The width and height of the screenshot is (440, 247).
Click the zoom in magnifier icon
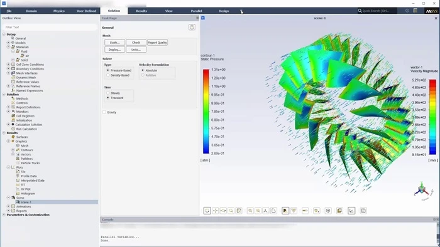click(x=250, y=211)
